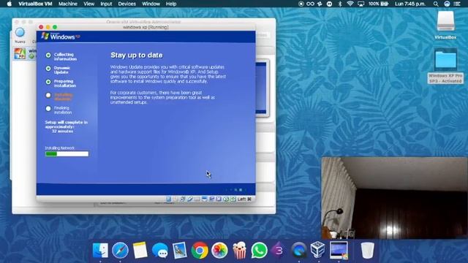Click the host key 'Left ⌘' indicator
This screenshot has width=468, height=263.
(x=244, y=199)
